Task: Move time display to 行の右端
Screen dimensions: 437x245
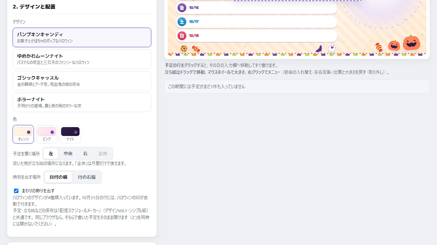Action: pos(87,177)
